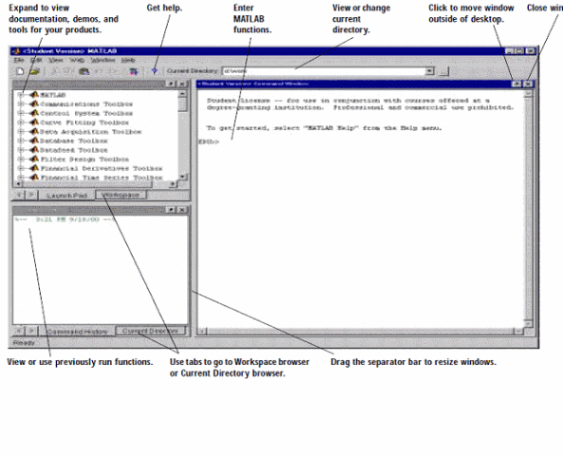The image size is (563, 456).
Task: Expand the Communications Toolbox node
Action: tap(21, 104)
